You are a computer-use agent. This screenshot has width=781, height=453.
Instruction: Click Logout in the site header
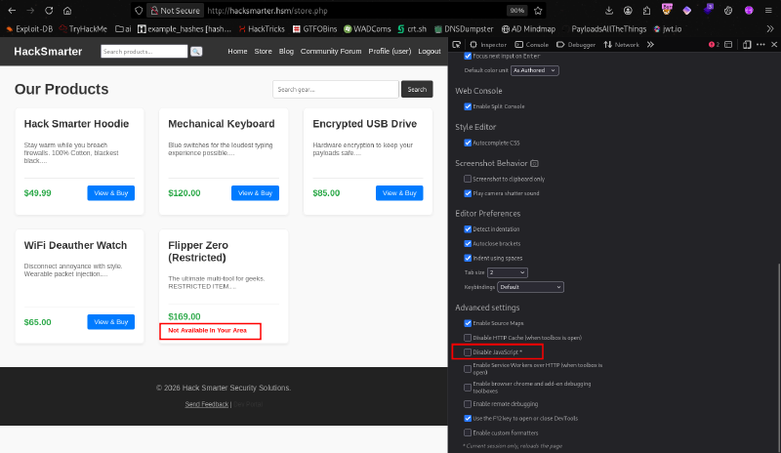coord(430,52)
